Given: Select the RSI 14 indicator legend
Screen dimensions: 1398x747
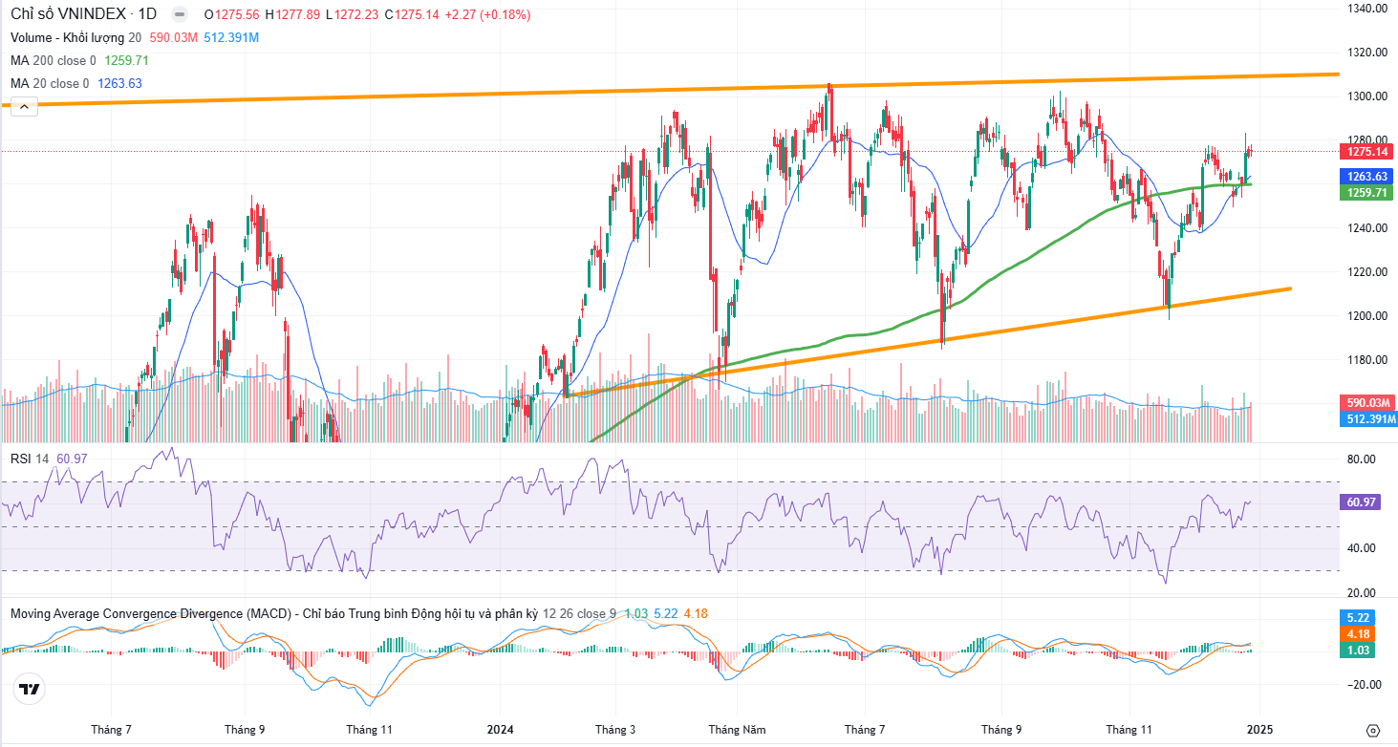Looking at the screenshot, I should coord(30,459).
